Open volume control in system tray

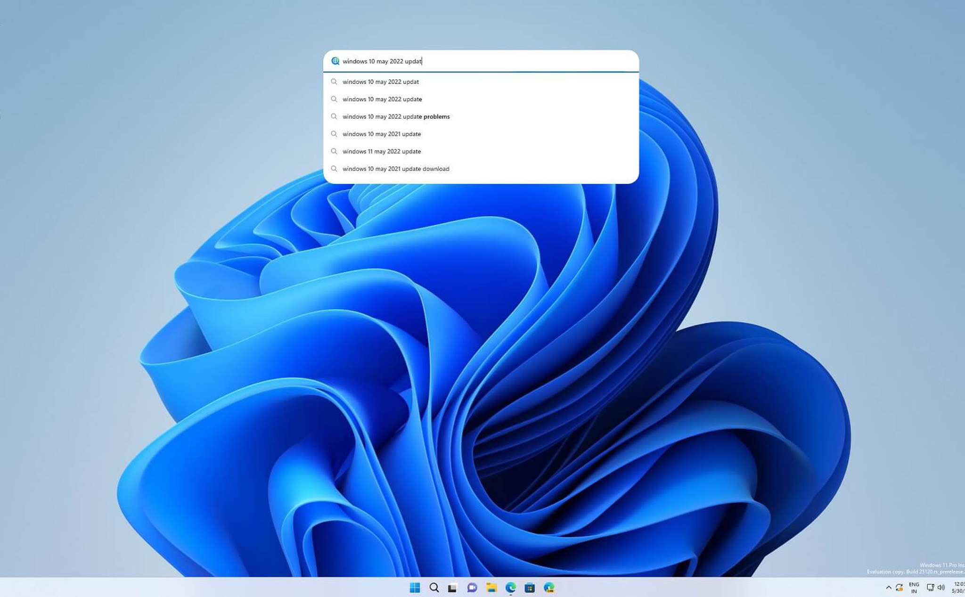tap(941, 587)
